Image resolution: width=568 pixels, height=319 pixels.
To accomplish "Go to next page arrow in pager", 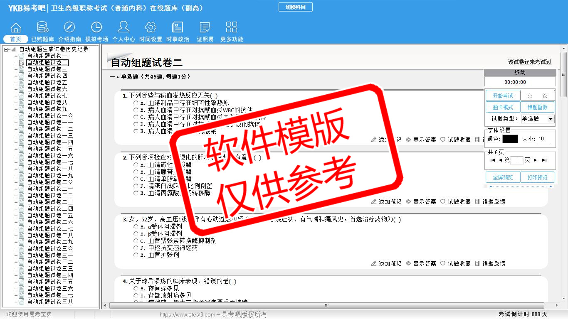I will pos(536,160).
